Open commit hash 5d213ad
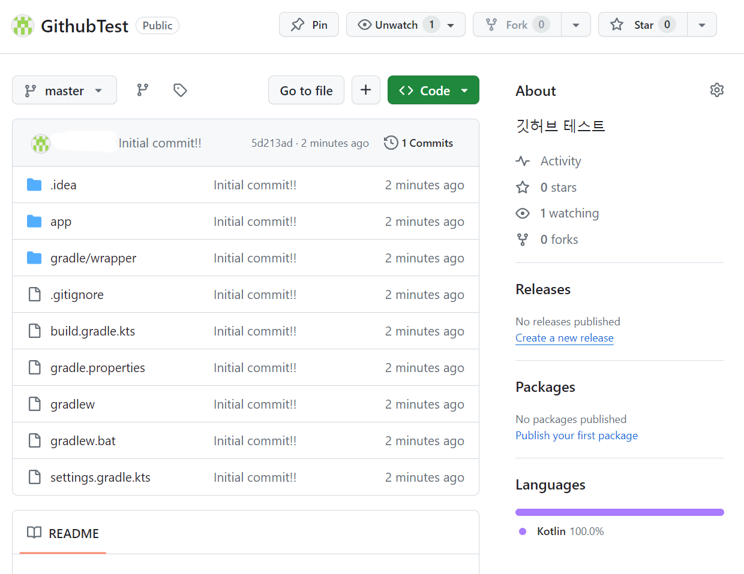 tap(272, 143)
